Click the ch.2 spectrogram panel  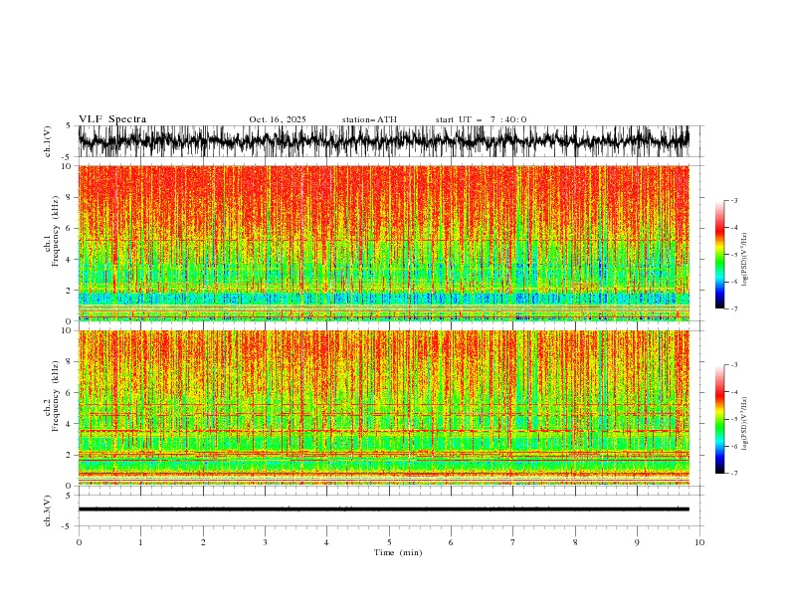[383, 408]
